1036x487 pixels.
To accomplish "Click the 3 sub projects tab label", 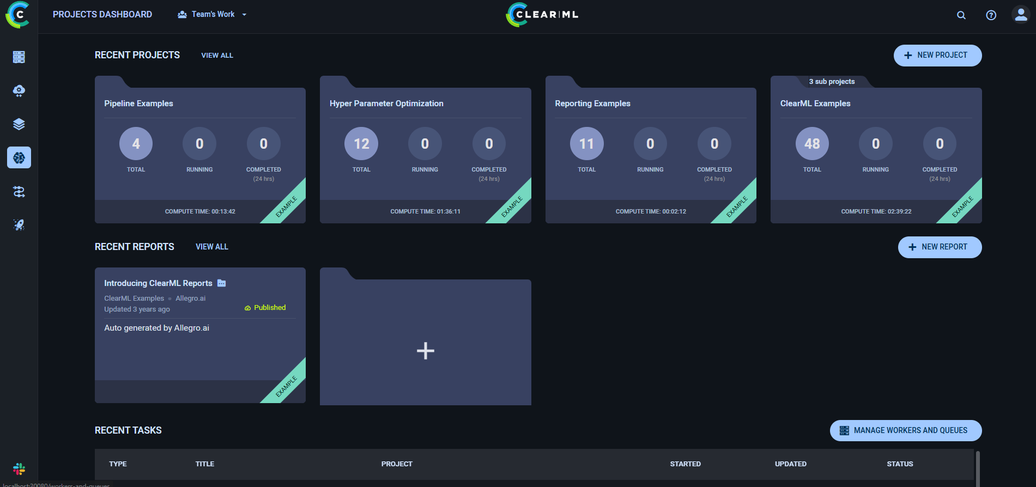I will pyautogui.click(x=832, y=82).
